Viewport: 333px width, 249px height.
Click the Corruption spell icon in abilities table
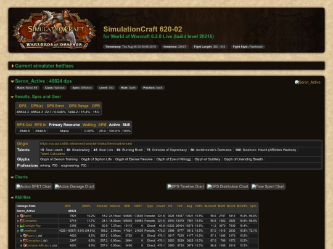click(22, 221)
